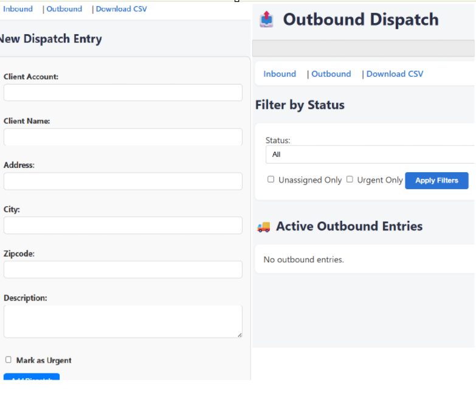Open the Inbound link in left panel
The image size is (476, 393).
18,9
